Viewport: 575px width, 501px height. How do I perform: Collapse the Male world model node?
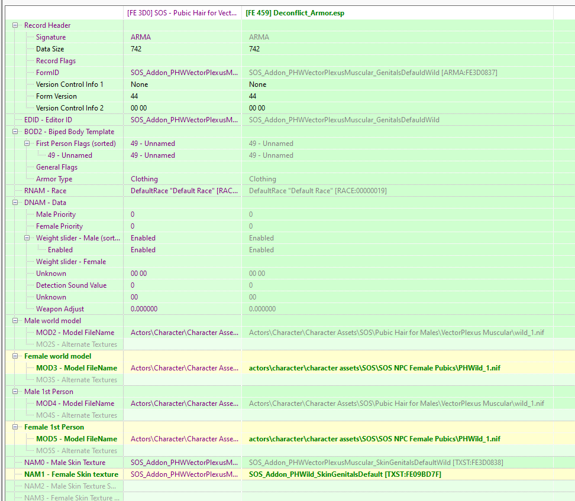tap(15, 321)
